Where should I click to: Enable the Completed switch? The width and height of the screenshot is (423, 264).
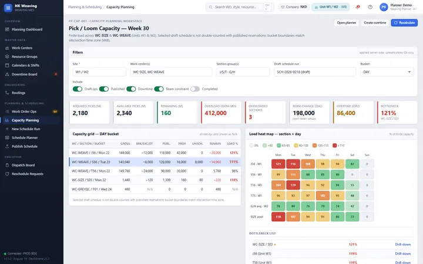[x=195, y=89]
